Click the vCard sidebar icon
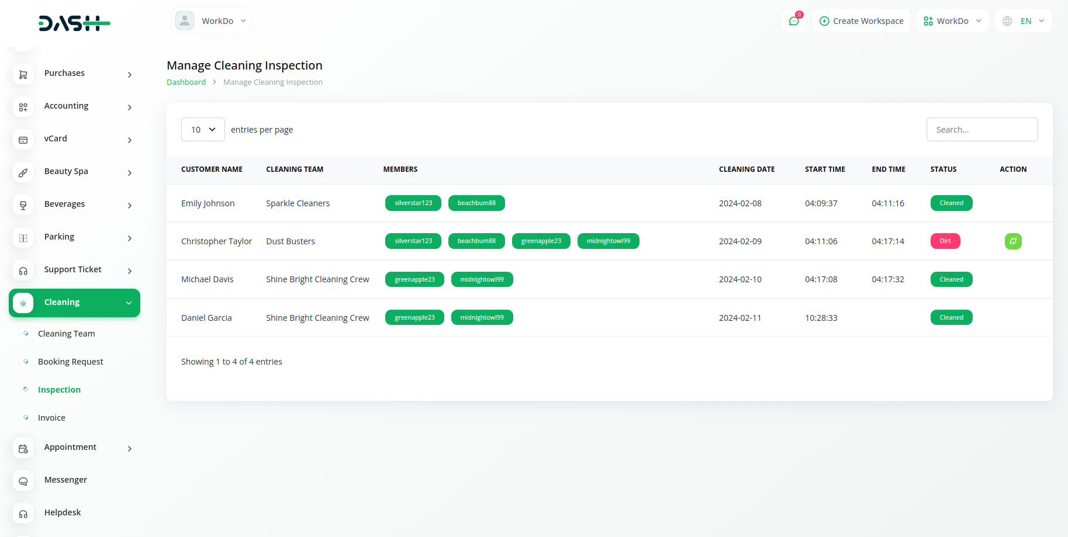1068x537 pixels. 23,140
